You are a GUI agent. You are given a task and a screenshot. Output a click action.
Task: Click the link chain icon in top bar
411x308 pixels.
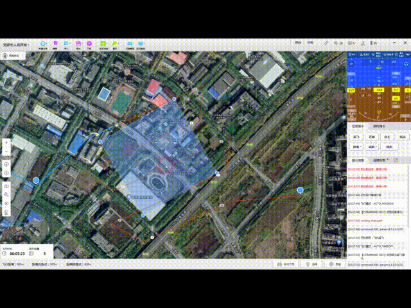327,42
